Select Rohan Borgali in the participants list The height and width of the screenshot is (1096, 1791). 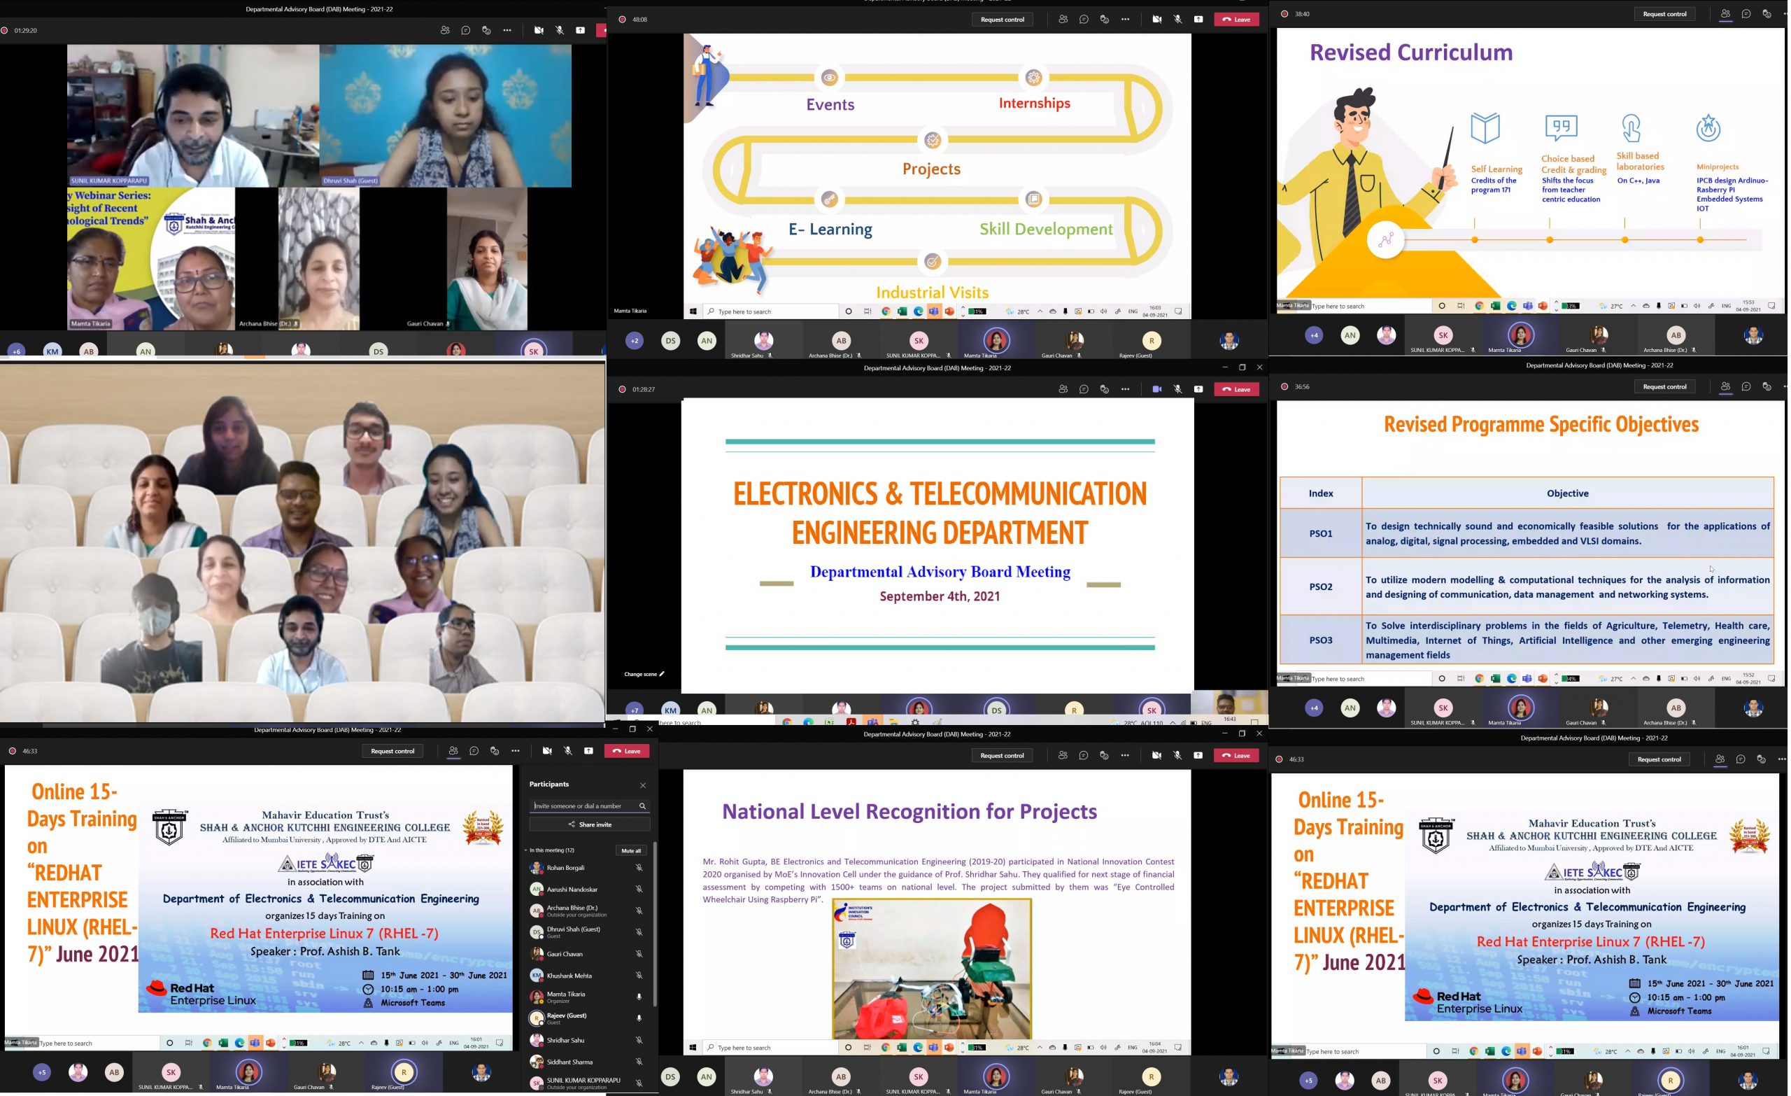point(565,868)
